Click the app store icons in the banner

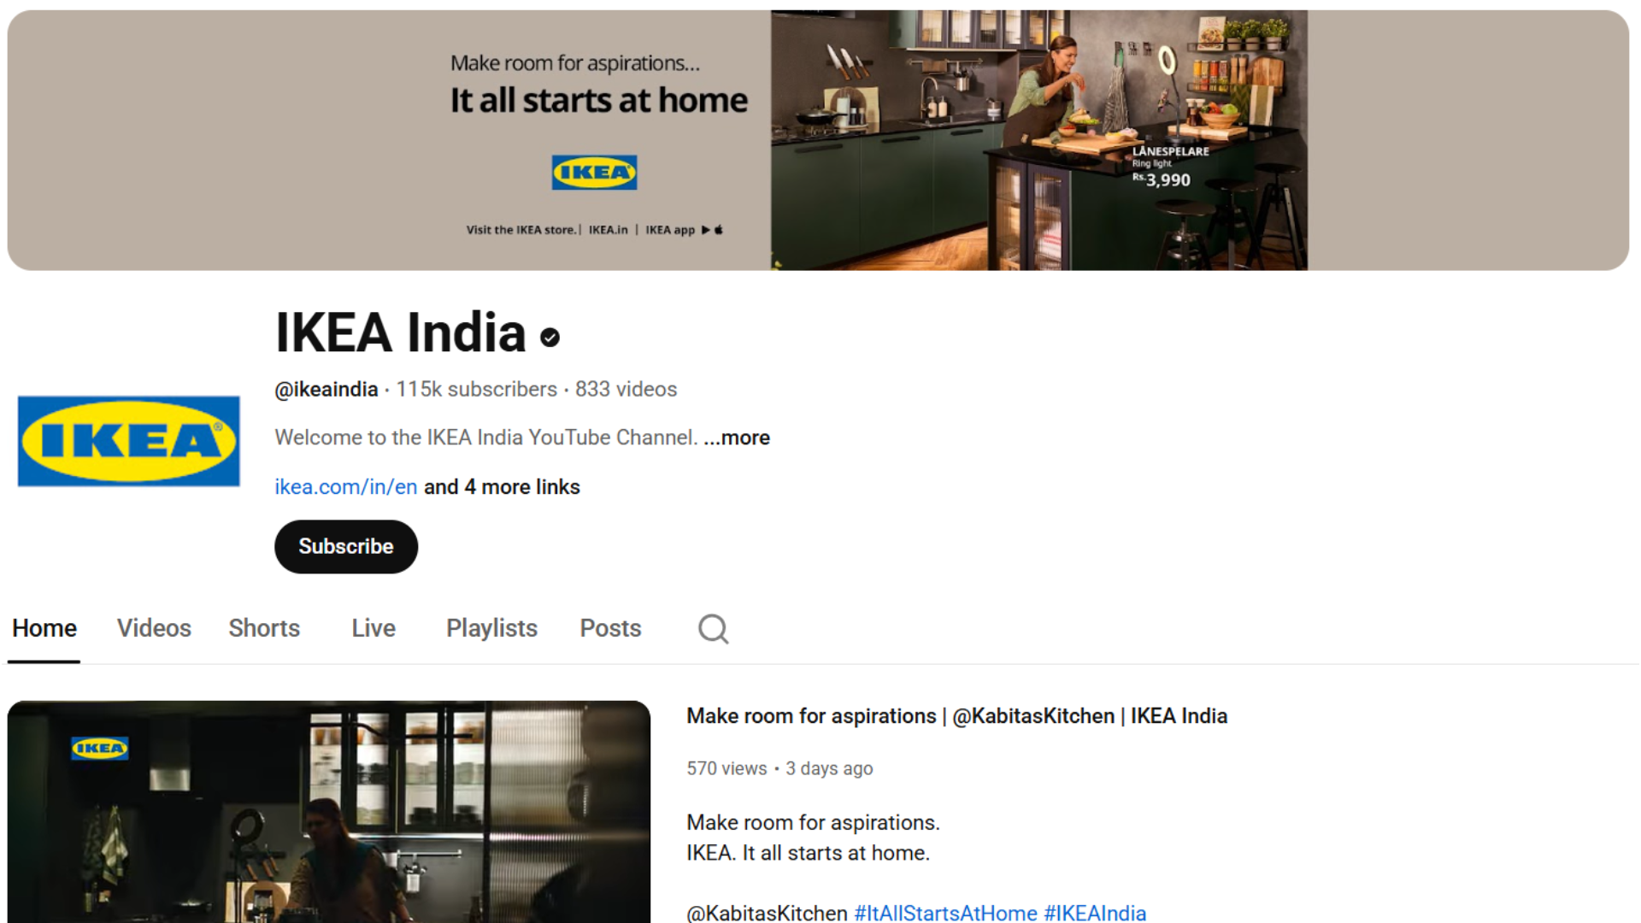pos(712,230)
